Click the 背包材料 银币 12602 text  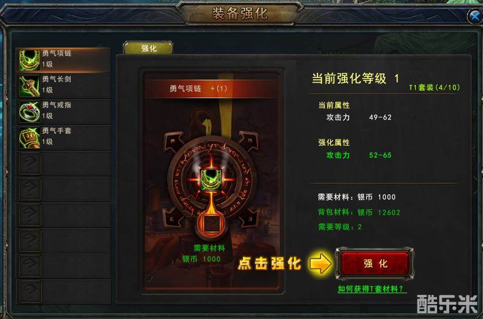359,212
